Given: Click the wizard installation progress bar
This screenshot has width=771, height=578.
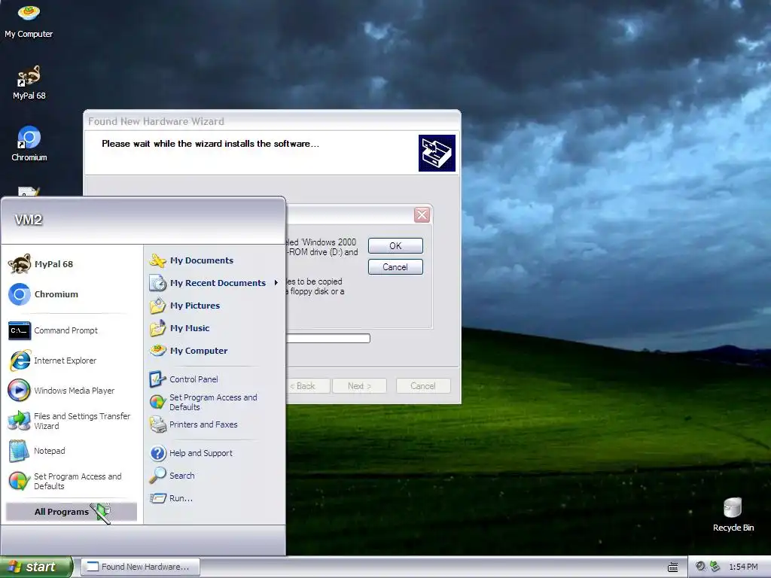Looking at the screenshot, I should click(x=328, y=338).
